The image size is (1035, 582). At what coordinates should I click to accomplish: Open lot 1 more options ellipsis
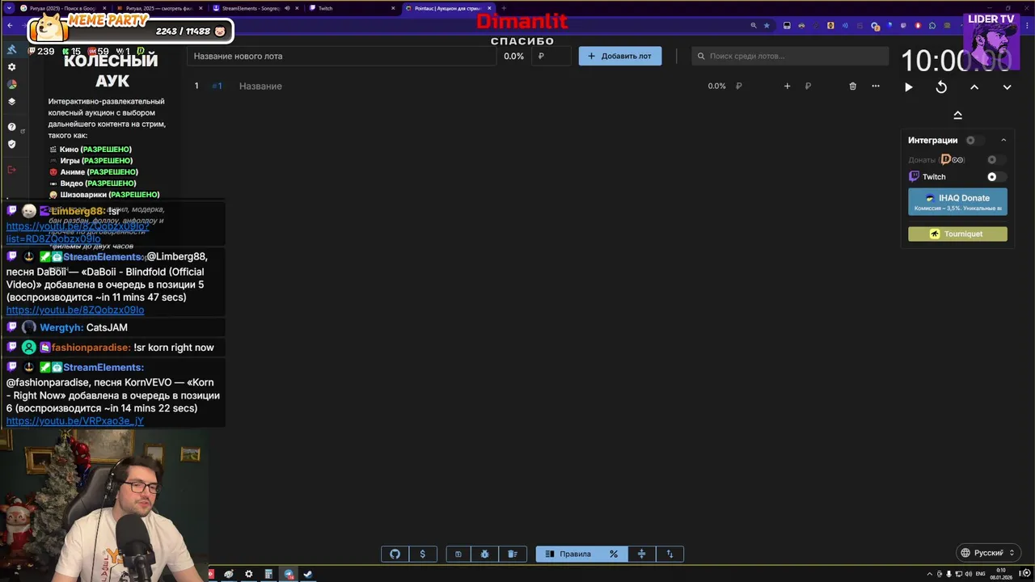pyautogui.click(x=875, y=86)
